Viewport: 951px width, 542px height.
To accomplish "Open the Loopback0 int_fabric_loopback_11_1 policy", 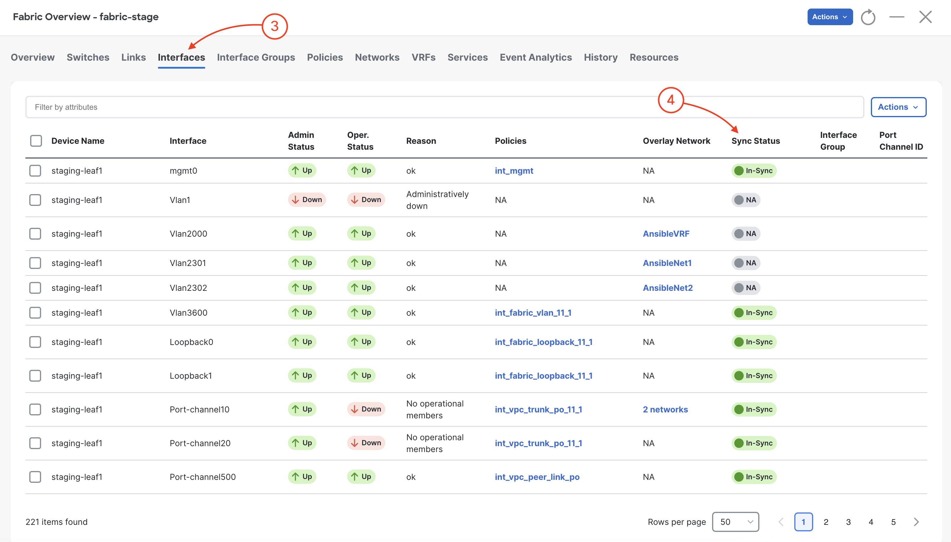I will [x=544, y=342].
